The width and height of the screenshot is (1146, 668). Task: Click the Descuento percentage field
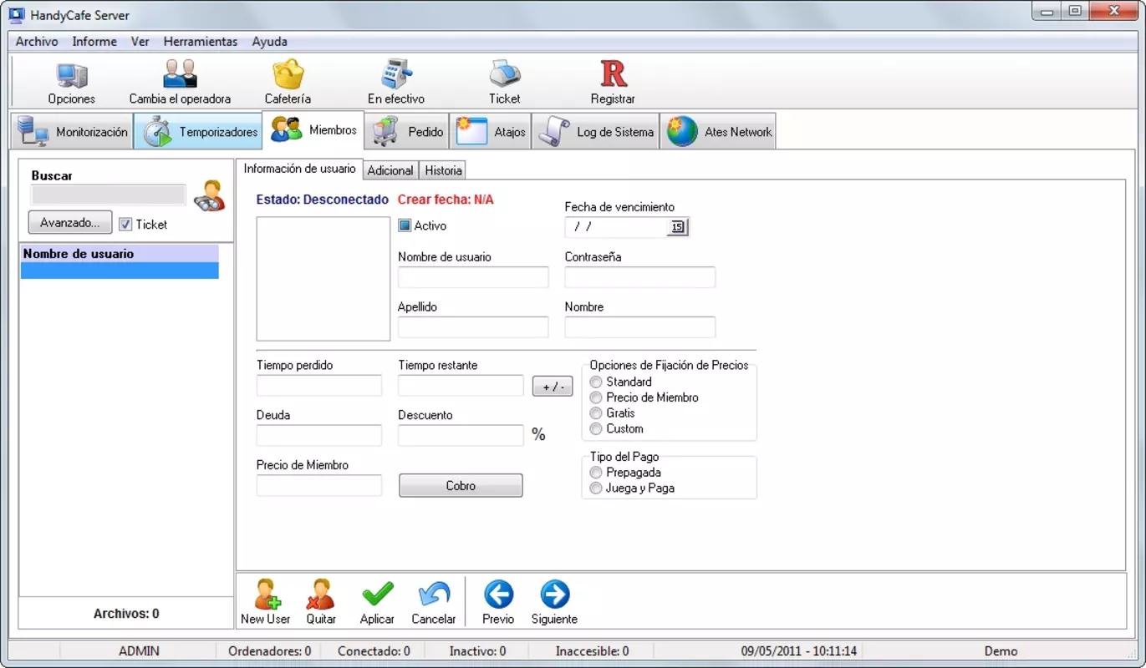(x=461, y=436)
